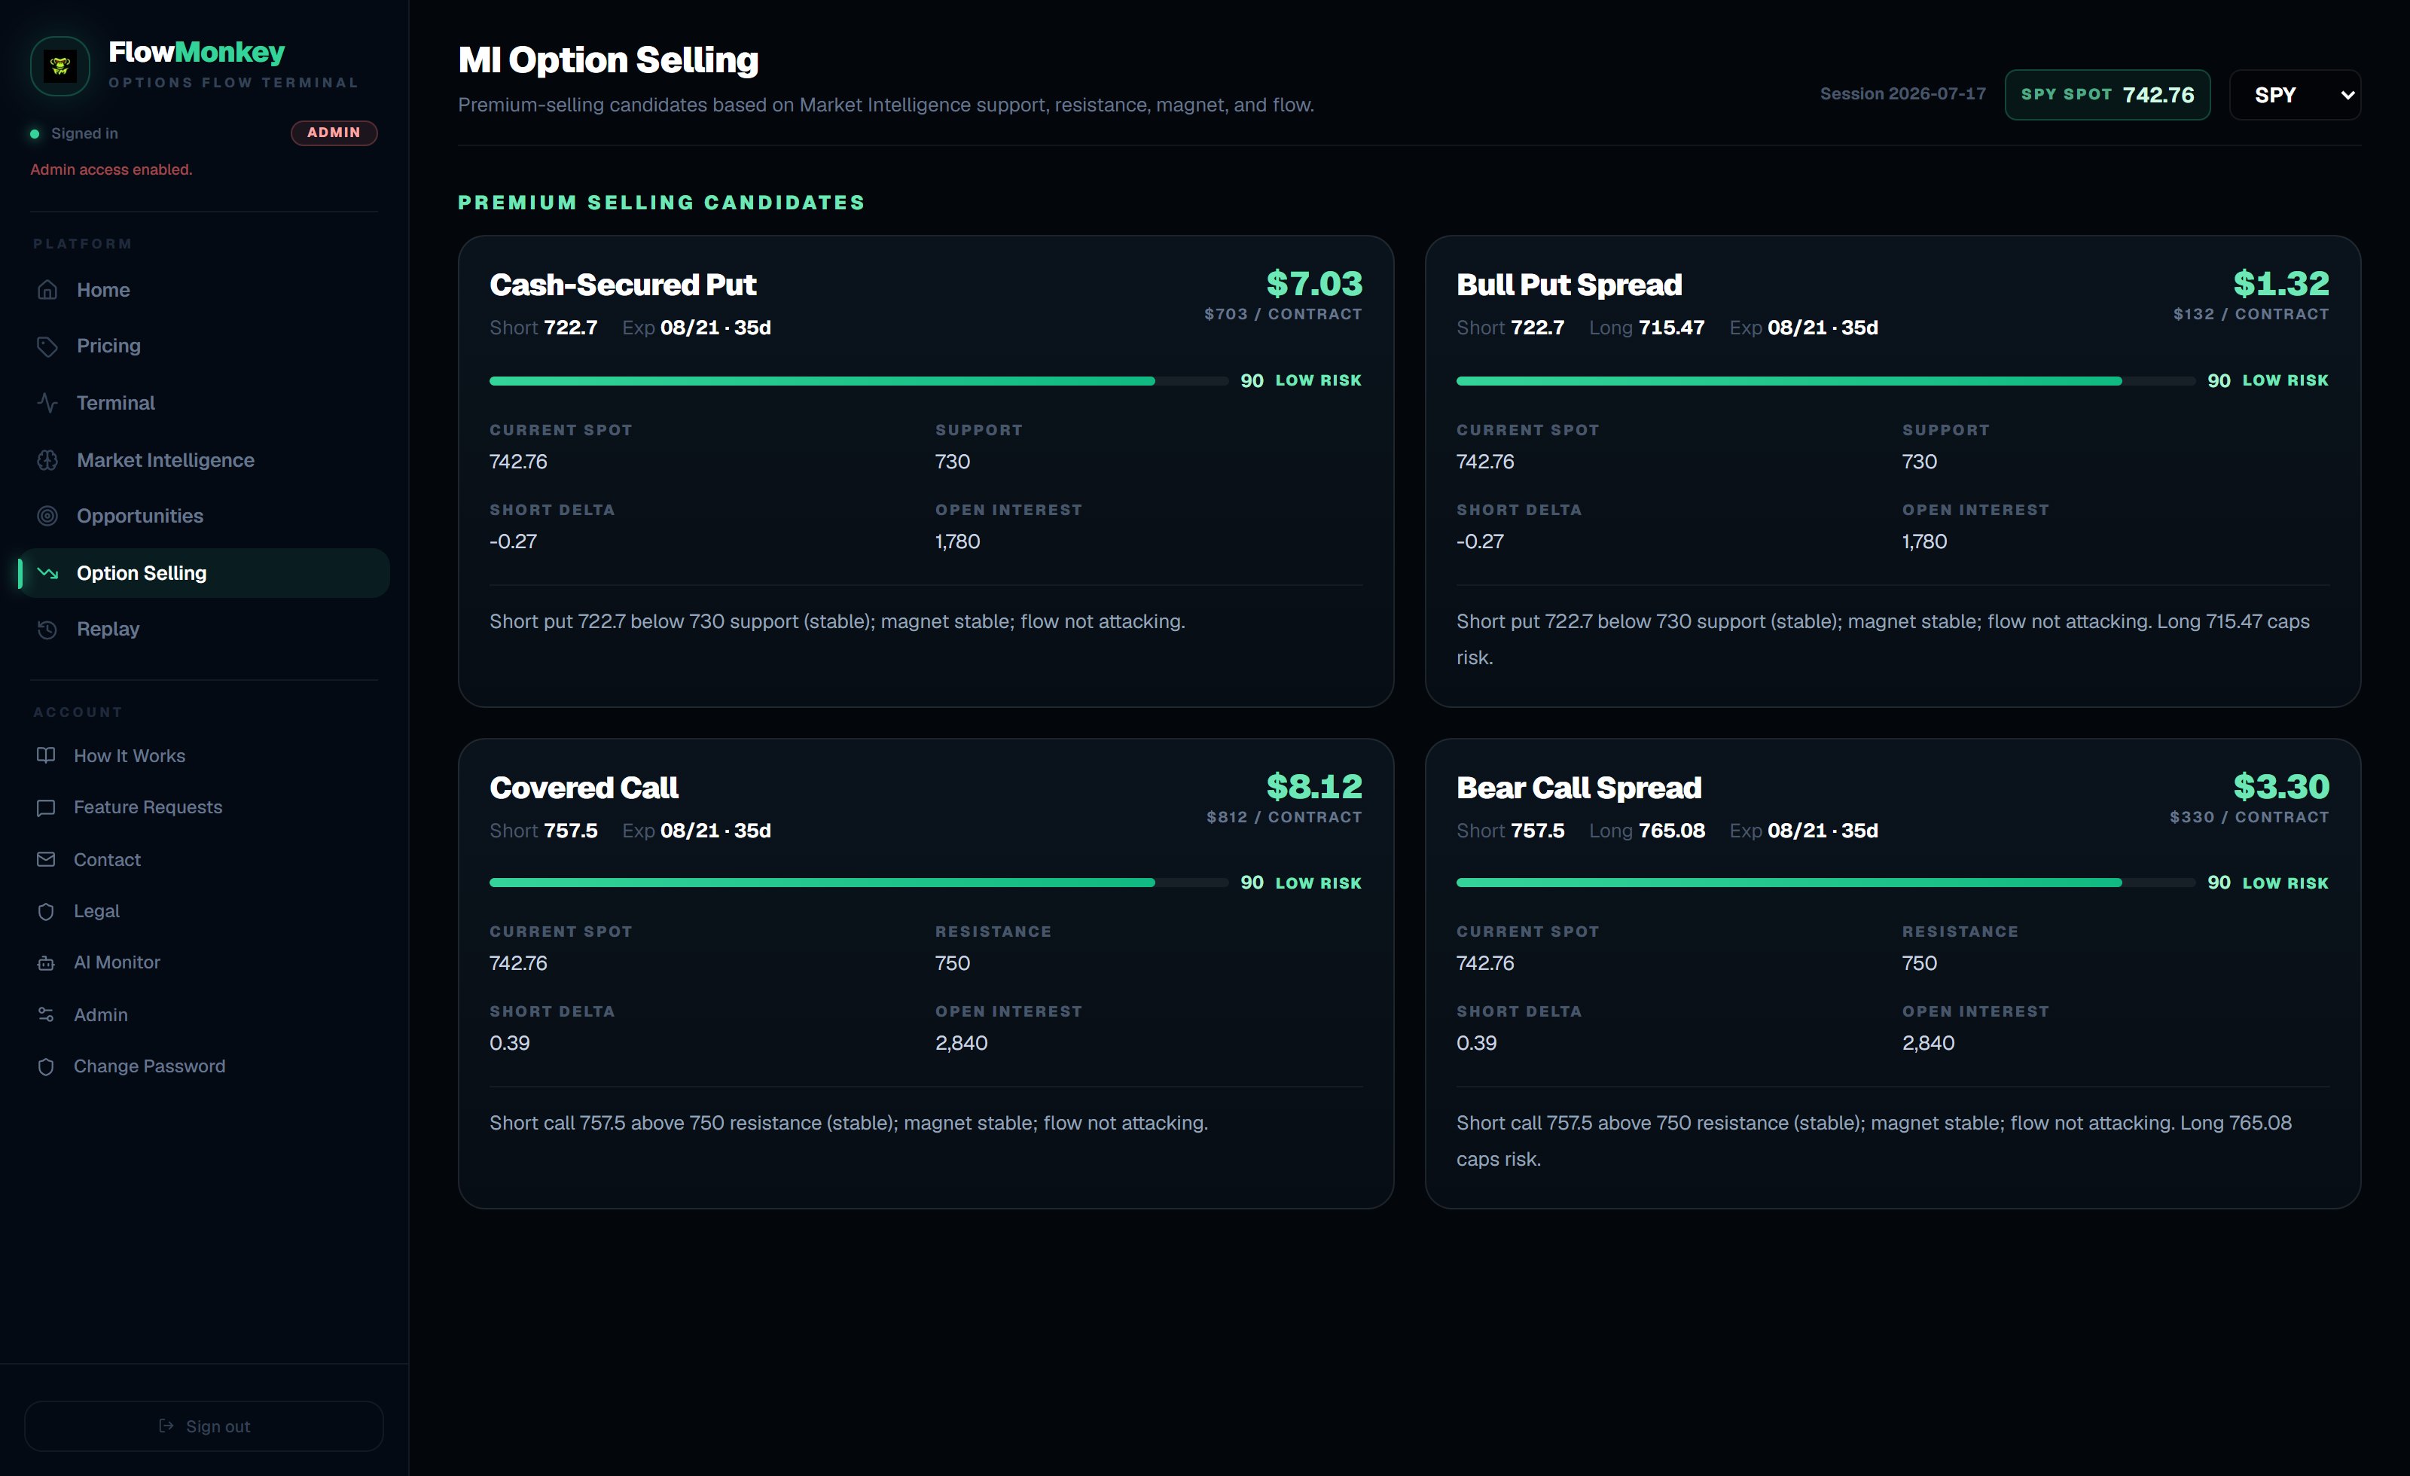Click the Bull Put Spread risk score bar
The width and height of the screenshot is (2410, 1476).
coord(1825,380)
